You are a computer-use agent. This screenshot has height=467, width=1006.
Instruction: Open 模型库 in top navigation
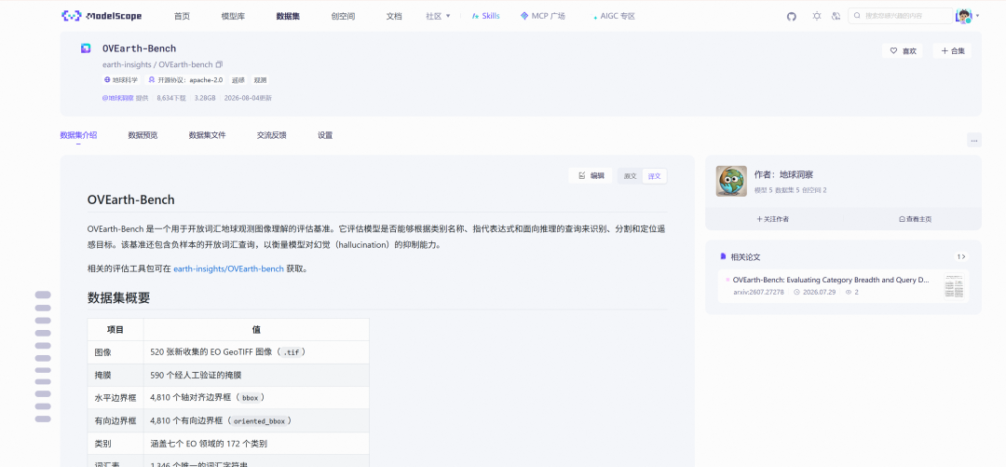pos(233,16)
